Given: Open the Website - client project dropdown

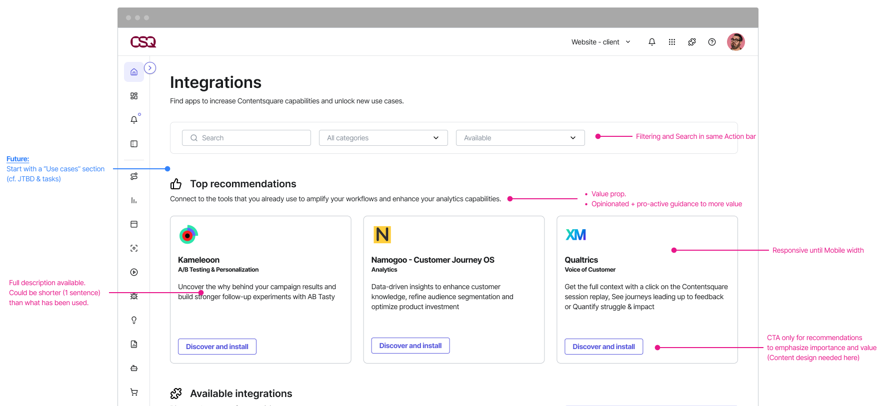Looking at the screenshot, I should tap(601, 42).
